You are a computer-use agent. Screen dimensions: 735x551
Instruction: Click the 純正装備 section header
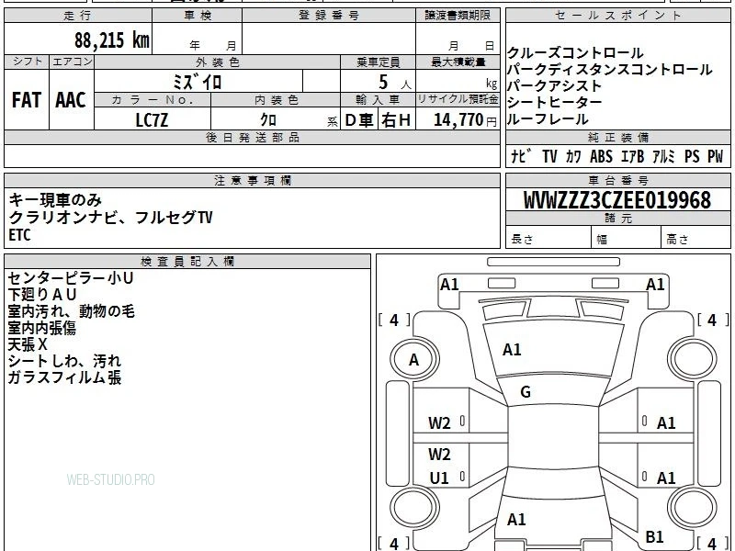click(x=617, y=137)
